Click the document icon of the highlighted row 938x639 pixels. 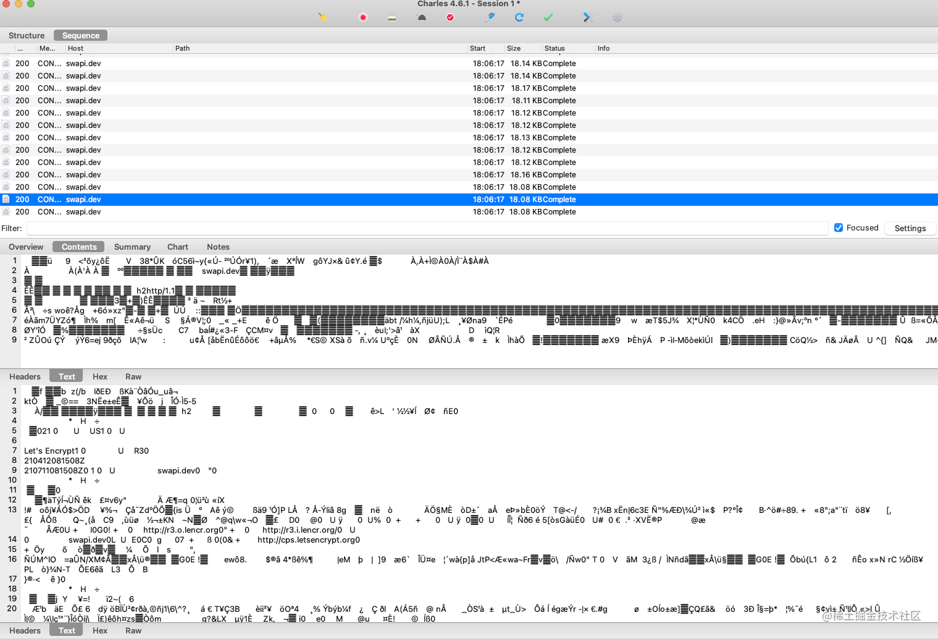pos(6,199)
